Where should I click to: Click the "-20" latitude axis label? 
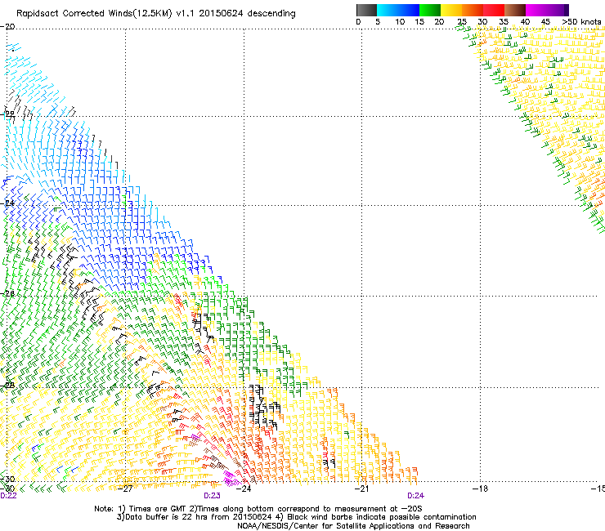click(7, 27)
